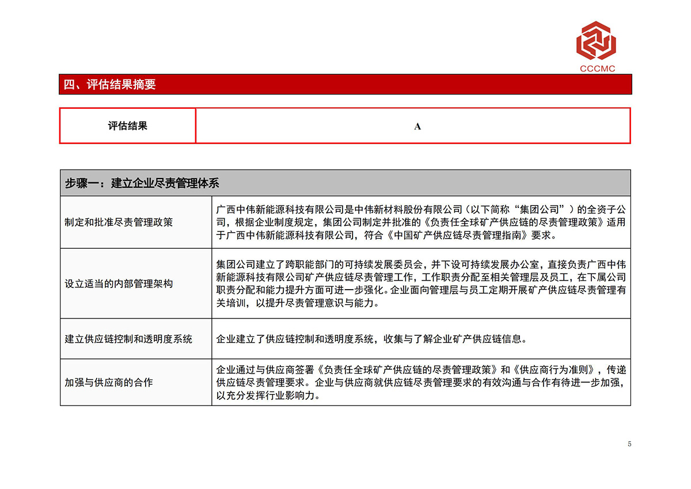Select the red diamond emblem above CCCMC text
691x489 pixels.
(596, 40)
